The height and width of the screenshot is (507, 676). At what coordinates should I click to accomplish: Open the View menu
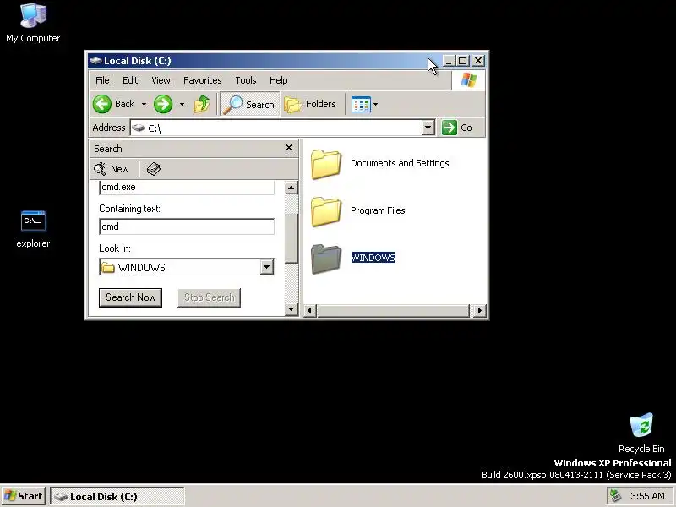161,80
